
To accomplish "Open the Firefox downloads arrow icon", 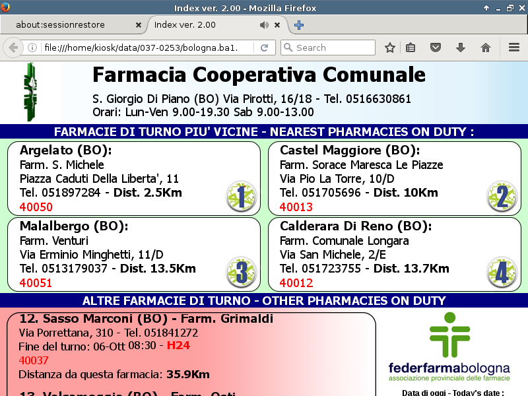I will click(461, 48).
